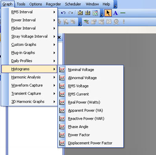
Task: Click the upload tray icon with up arrow
Action: click(80, 13)
